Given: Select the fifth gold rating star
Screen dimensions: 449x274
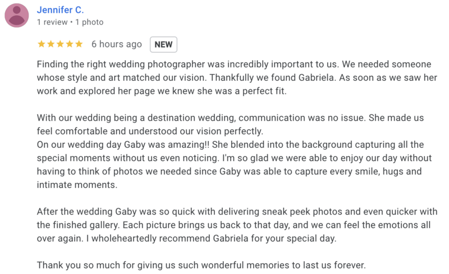Looking at the screenshot, I should click(79, 44).
